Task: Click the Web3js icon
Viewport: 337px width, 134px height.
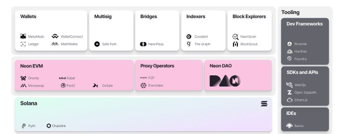Action: (x=289, y=85)
